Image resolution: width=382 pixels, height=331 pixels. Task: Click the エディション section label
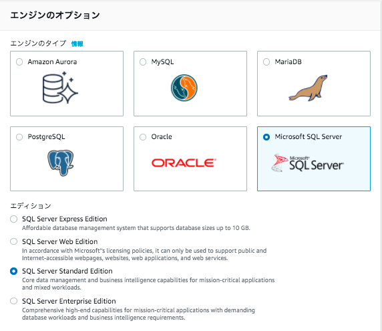(31, 206)
